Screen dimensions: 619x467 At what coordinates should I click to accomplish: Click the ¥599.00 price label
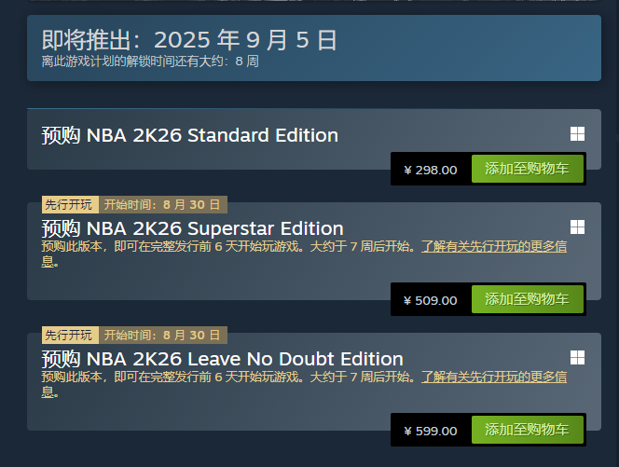click(x=431, y=431)
